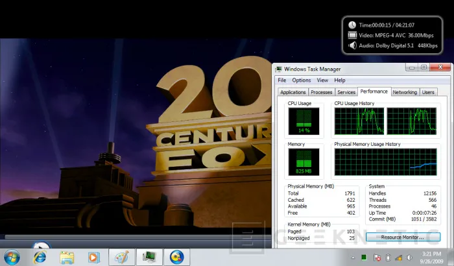Switch to the Networking tab
Screen dimensions: 454x266
click(405, 92)
